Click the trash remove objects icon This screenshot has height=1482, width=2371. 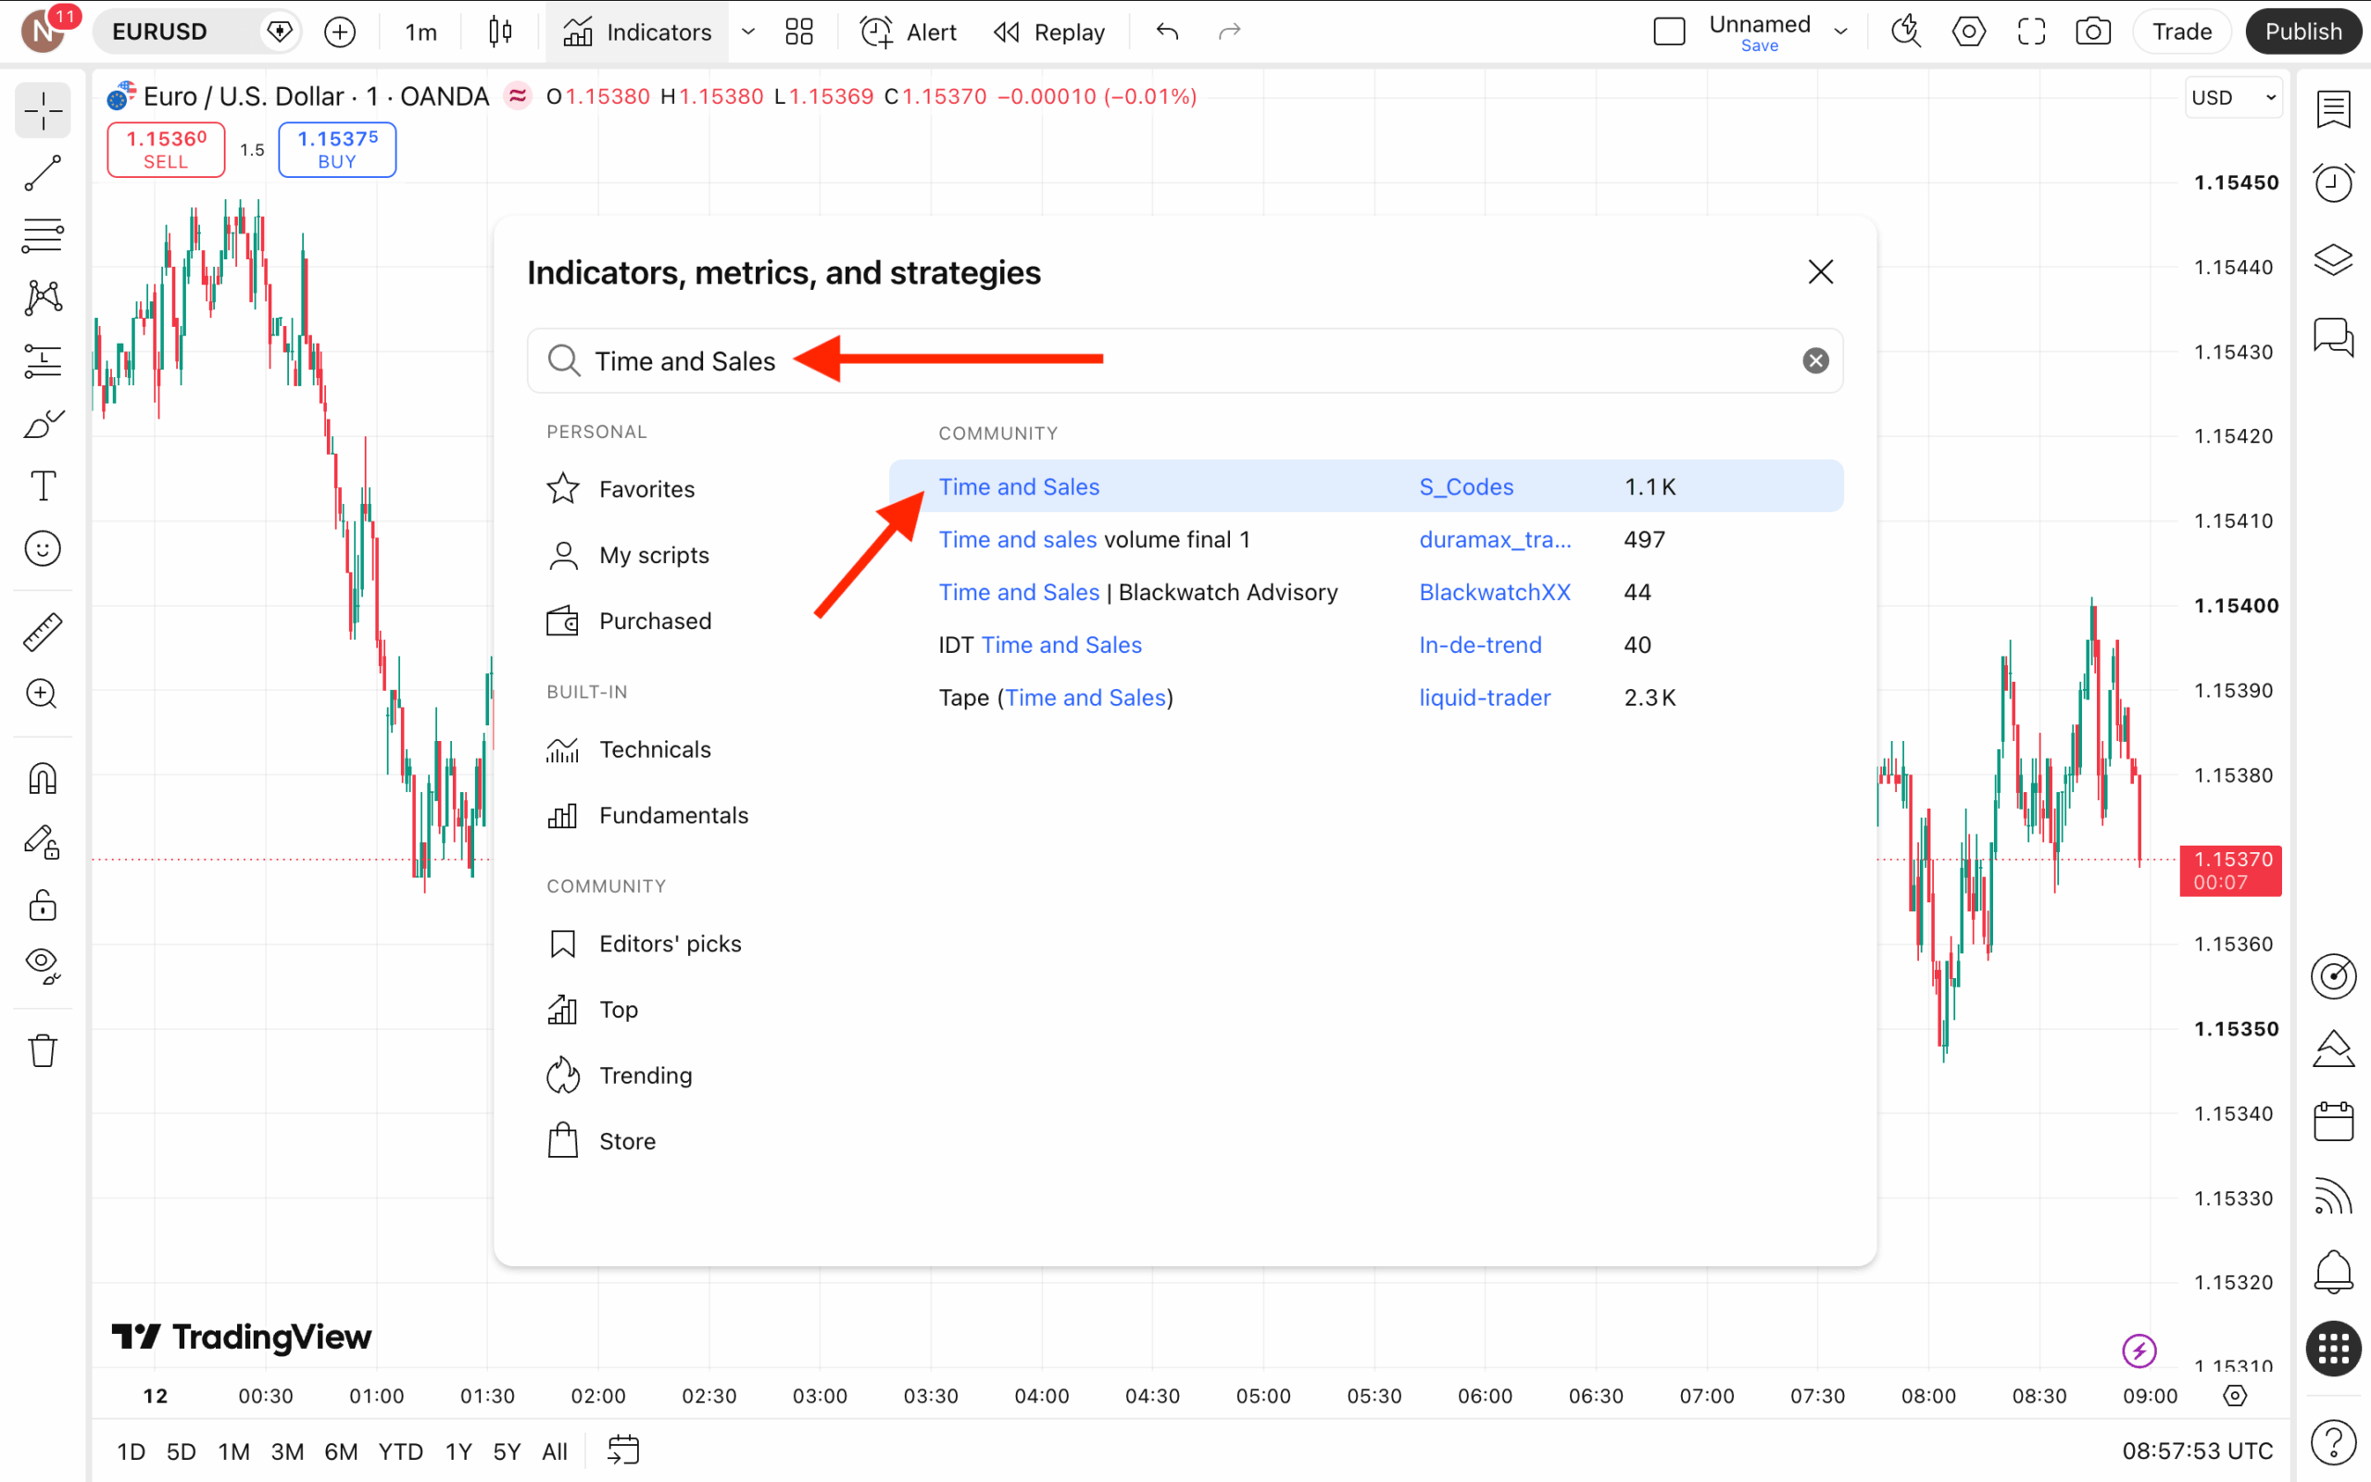(x=42, y=1050)
